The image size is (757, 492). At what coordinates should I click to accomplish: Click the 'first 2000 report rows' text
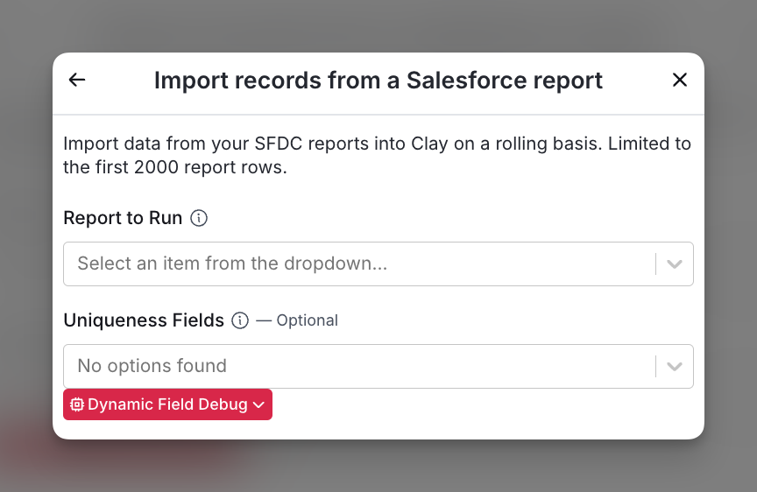coord(190,167)
